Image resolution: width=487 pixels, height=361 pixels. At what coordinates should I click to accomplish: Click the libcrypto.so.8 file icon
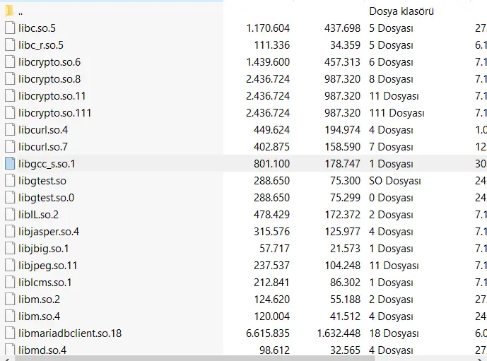pos(10,79)
